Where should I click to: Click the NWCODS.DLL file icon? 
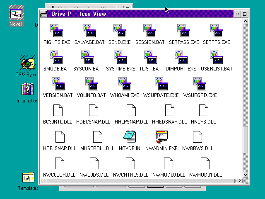pyautogui.click(x=94, y=163)
